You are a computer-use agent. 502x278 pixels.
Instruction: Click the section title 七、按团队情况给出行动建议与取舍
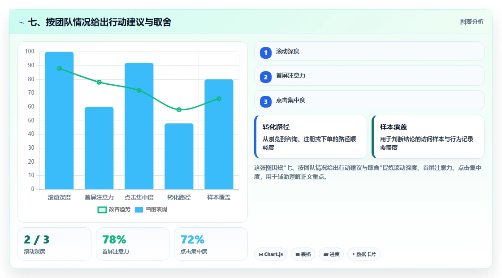coord(100,22)
